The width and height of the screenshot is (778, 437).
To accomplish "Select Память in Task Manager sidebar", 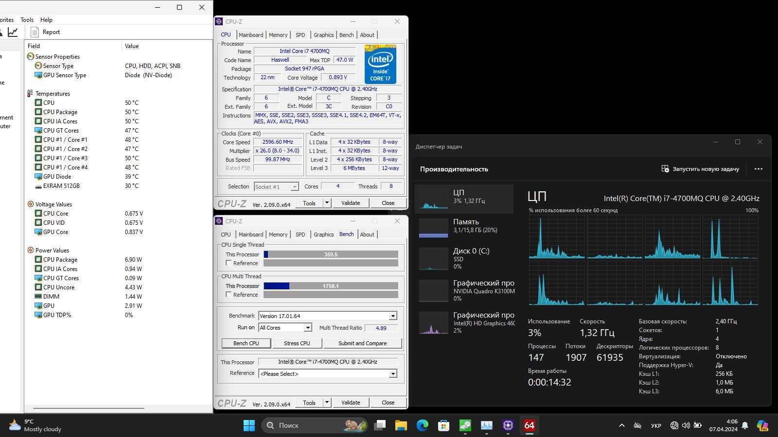I will tap(464, 227).
